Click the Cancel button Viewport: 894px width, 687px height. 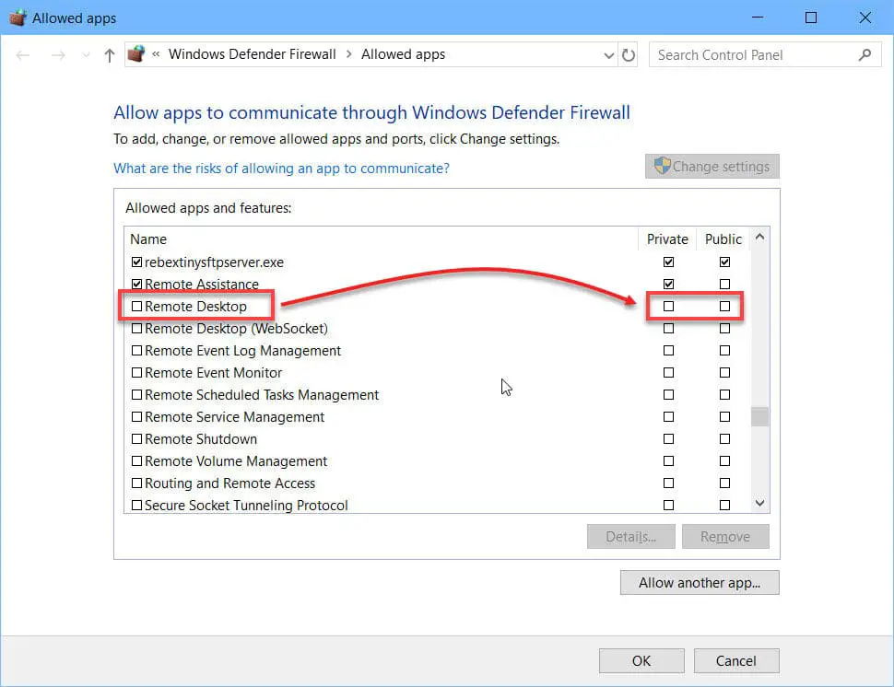click(x=736, y=661)
